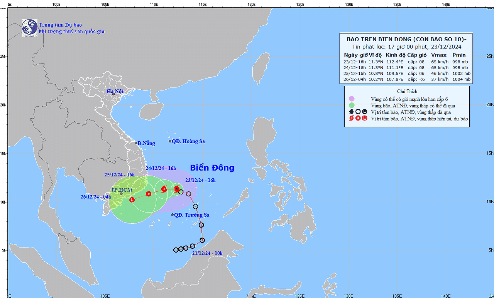Click 'Trung tâm Dự báo' header text

[60, 25]
